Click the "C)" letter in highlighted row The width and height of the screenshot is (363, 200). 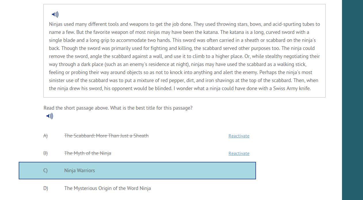[x=45, y=170]
